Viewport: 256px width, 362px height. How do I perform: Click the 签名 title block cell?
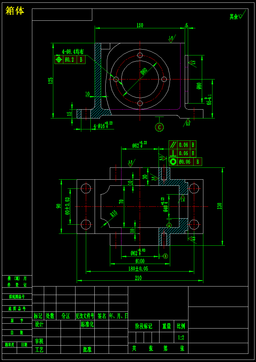coord(102,316)
